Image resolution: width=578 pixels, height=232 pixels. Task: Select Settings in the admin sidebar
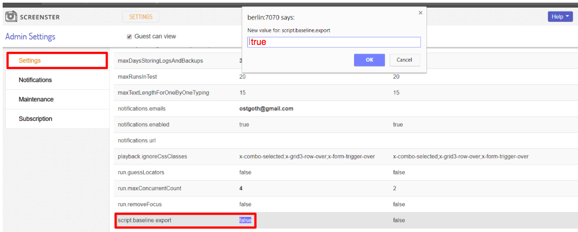pos(57,60)
